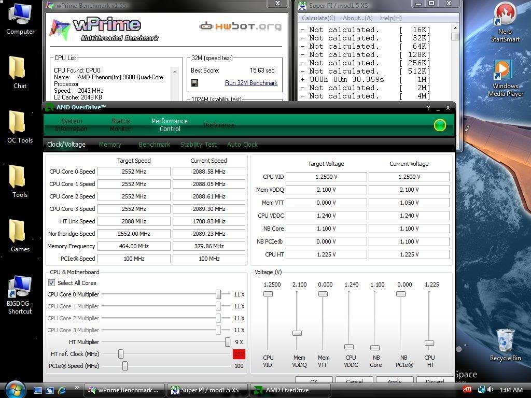The image size is (531, 398).
Task: Click the Memory Frequency target field
Action: tap(134, 246)
